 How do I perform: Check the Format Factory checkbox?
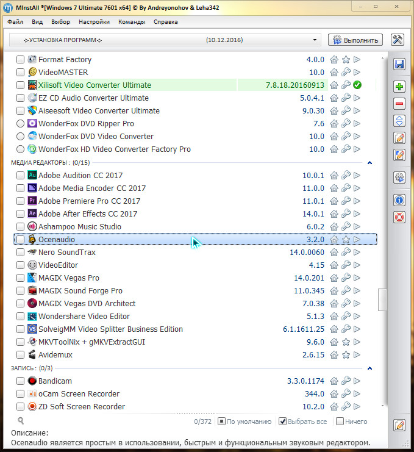tap(20, 60)
